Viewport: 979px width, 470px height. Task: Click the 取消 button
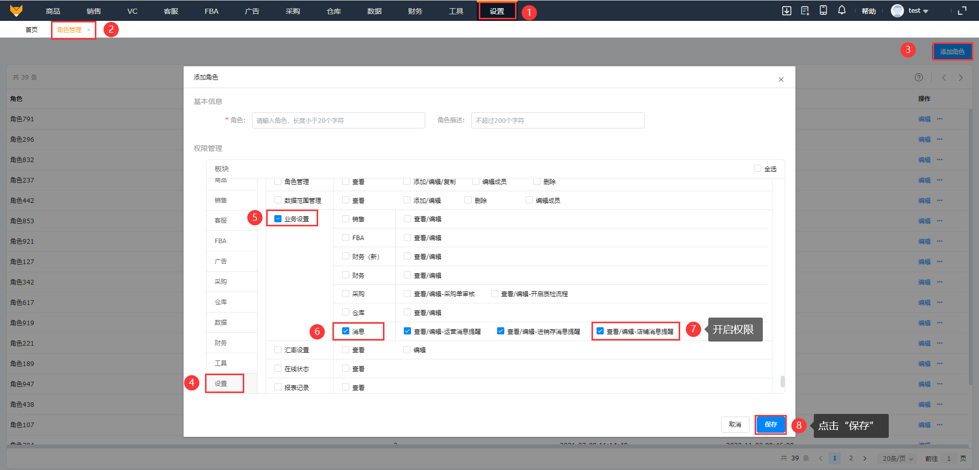pyautogui.click(x=735, y=424)
